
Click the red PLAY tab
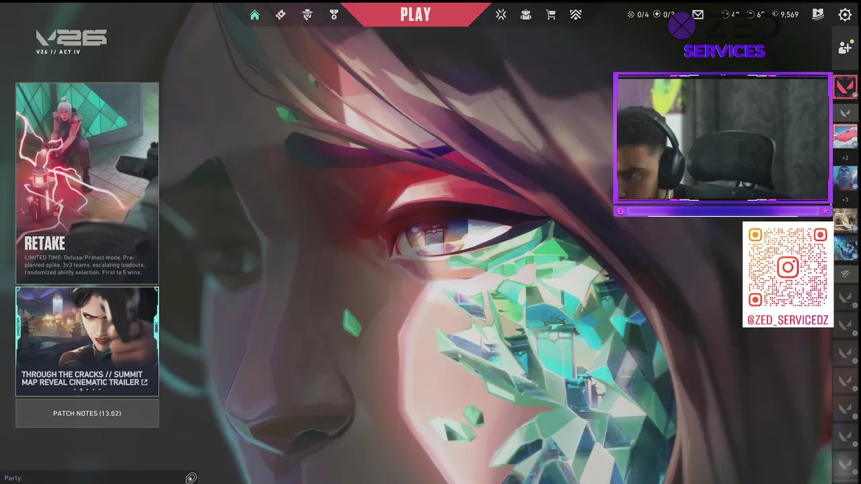coord(416,14)
